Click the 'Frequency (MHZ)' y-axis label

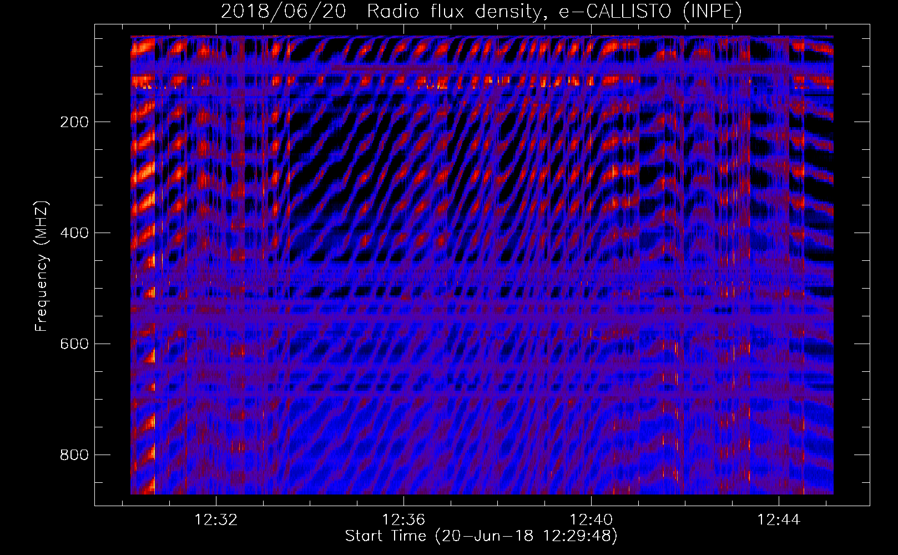(x=41, y=266)
